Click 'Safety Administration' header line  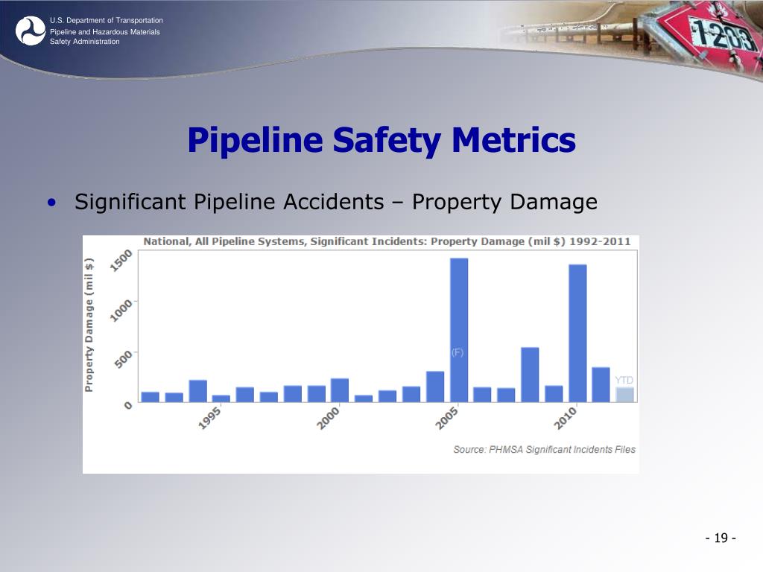tap(85, 42)
